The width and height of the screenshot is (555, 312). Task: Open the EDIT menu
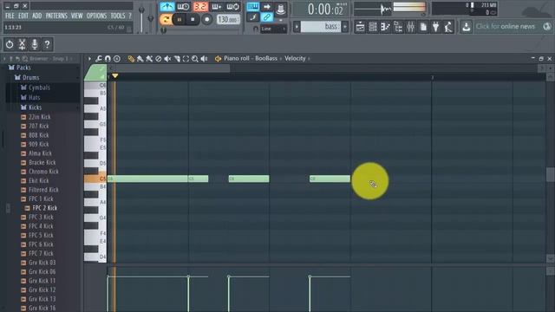coord(23,16)
